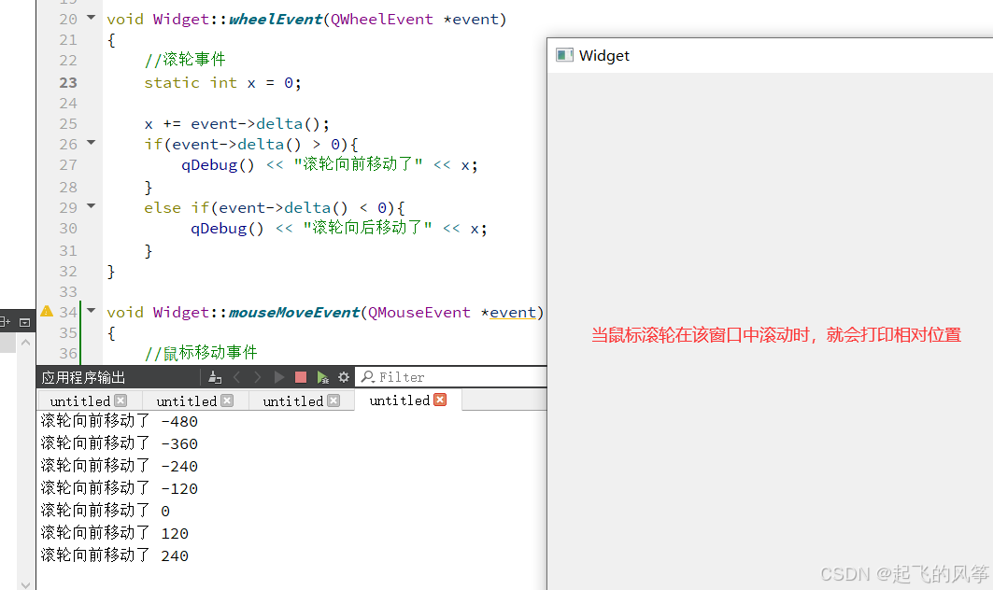Collapse the wheelEvent function at line 20
Screen dimensions: 993x590
92,18
